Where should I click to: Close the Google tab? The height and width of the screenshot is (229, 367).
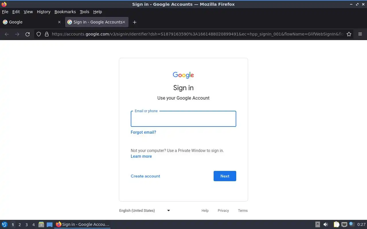59,22
